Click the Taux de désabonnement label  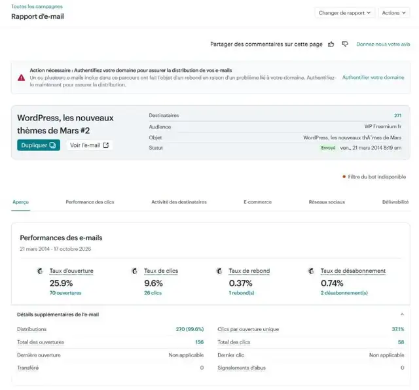coord(353,271)
